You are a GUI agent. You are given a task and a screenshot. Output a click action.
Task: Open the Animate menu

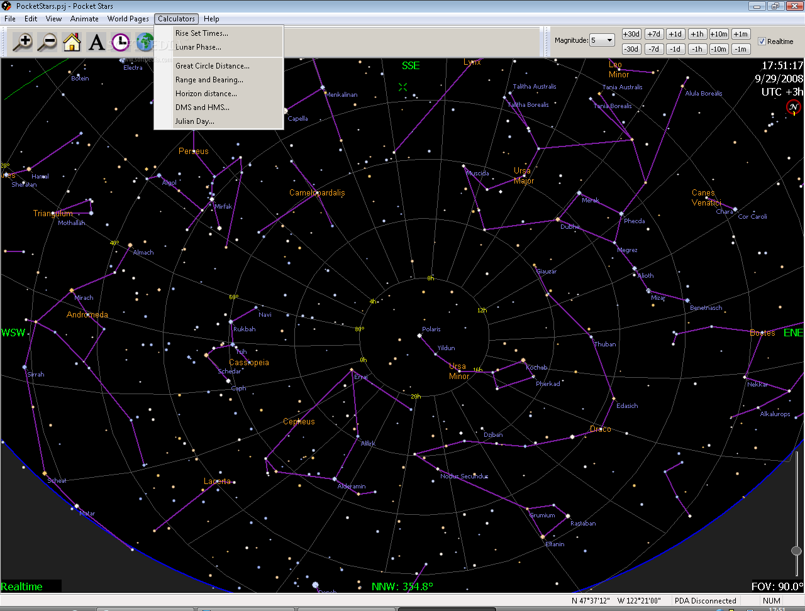tap(84, 19)
